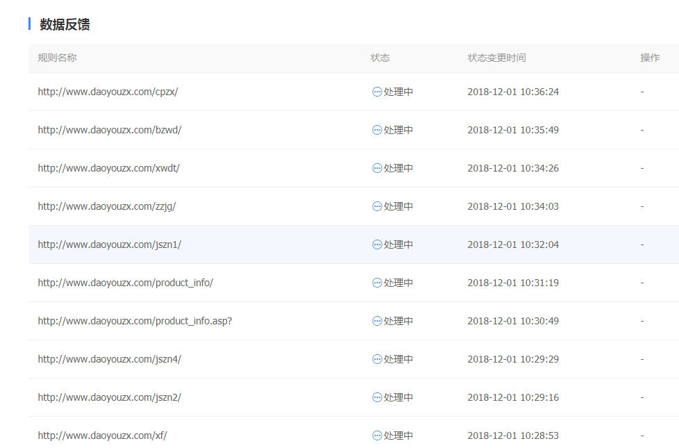Open the URL ending in /product_info.asp?
This screenshot has width=679, height=448.
[x=135, y=321]
